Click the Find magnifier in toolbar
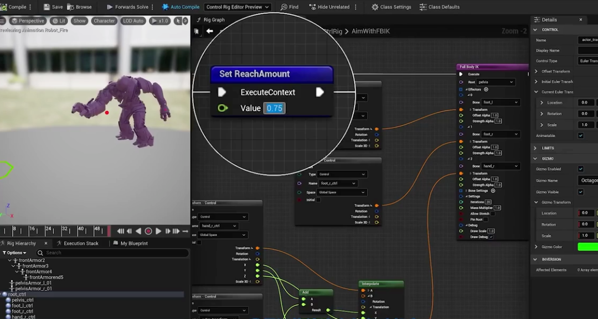The height and width of the screenshot is (319, 598). (284, 7)
